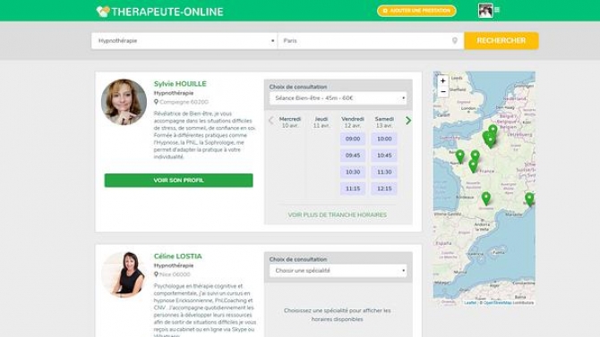Image resolution: width=600 pixels, height=337 pixels.
Task: Click the map marker near Nantes
Action: [460, 156]
